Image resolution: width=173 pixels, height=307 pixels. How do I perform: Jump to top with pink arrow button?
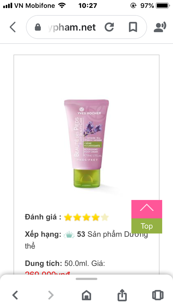pos(147,209)
